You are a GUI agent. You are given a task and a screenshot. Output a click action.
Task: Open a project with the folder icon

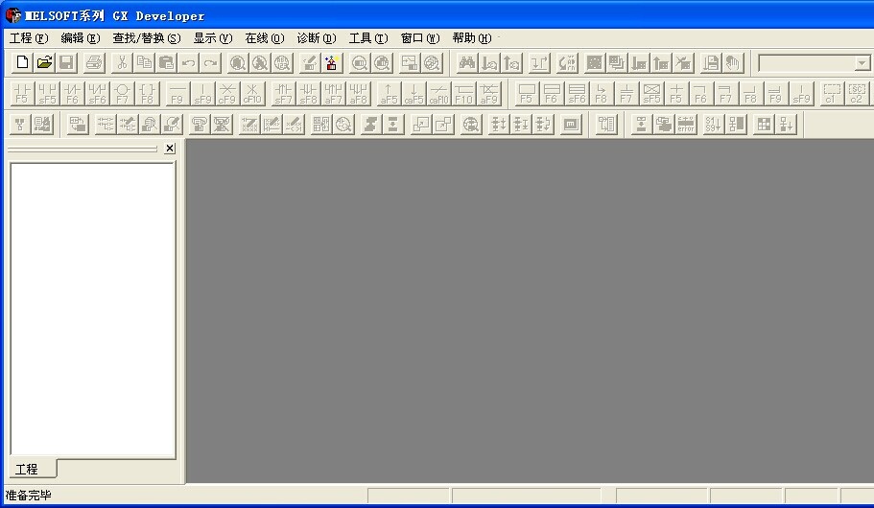[x=44, y=62]
